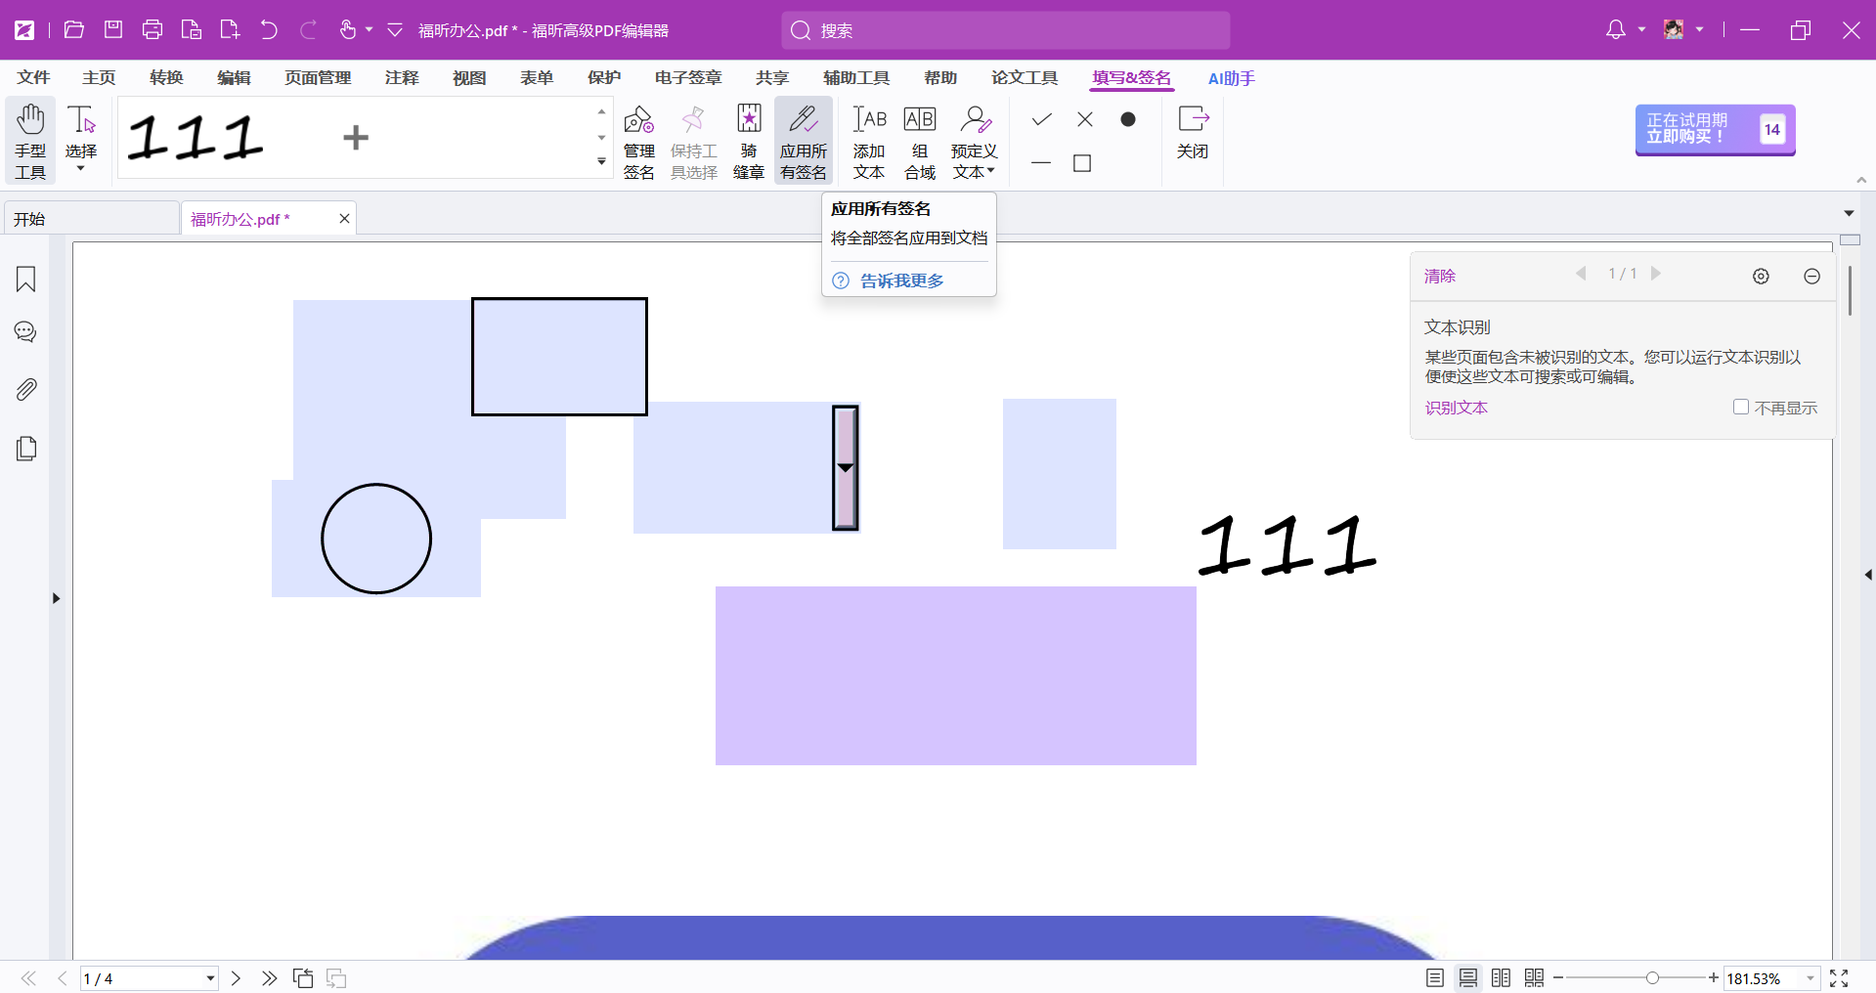
Task: Click the add new signature plus button
Action: tap(356, 138)
